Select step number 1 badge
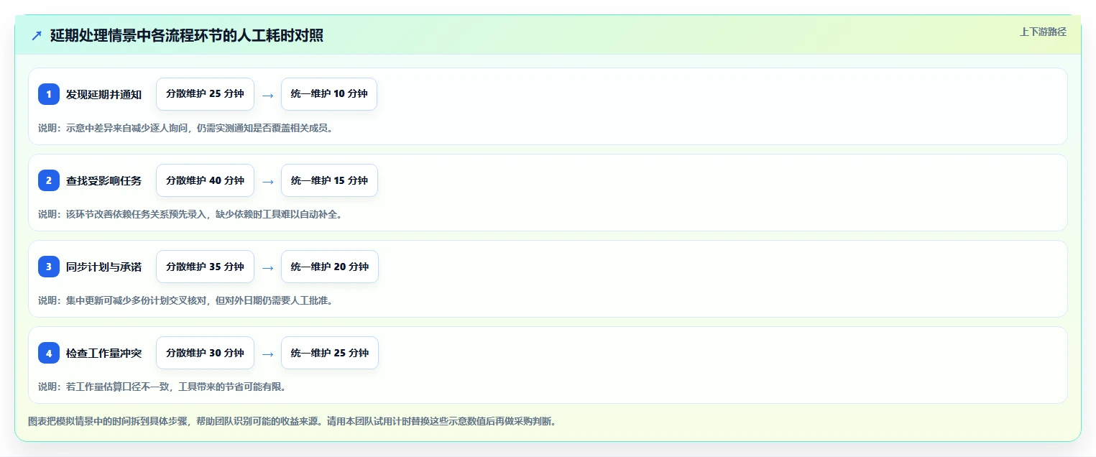 [x=49, y=94]
